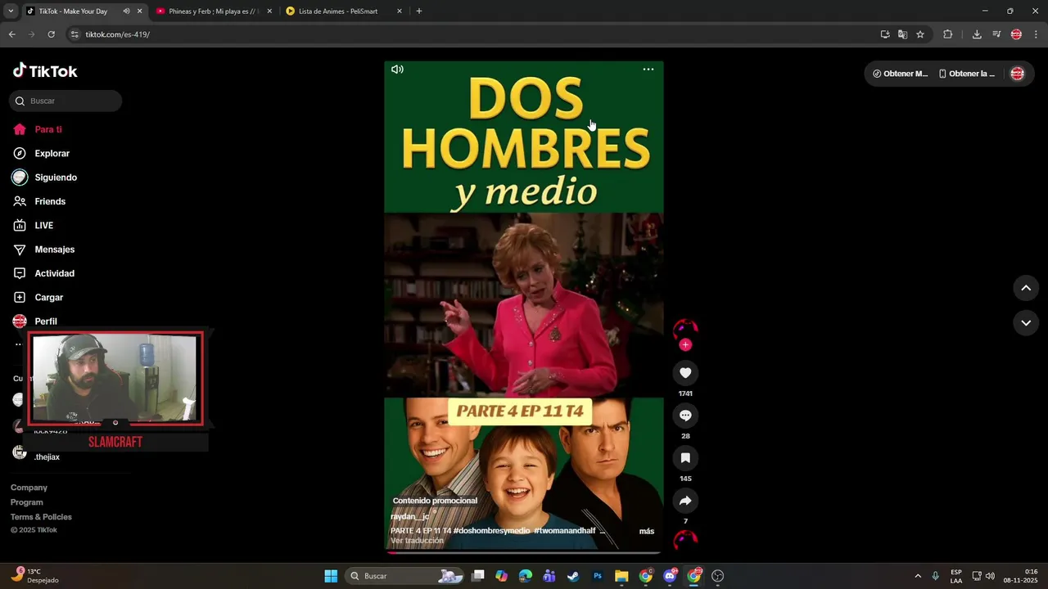This screenshot has height=589, width=1048.
Task: Bookmark this page with the star
Action: point(920,34)
